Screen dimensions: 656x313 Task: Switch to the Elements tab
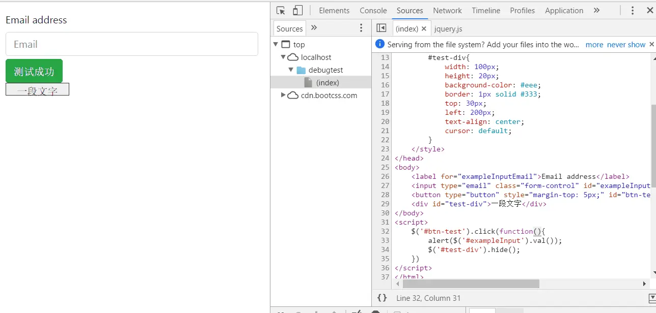click(x=334, y=10)
